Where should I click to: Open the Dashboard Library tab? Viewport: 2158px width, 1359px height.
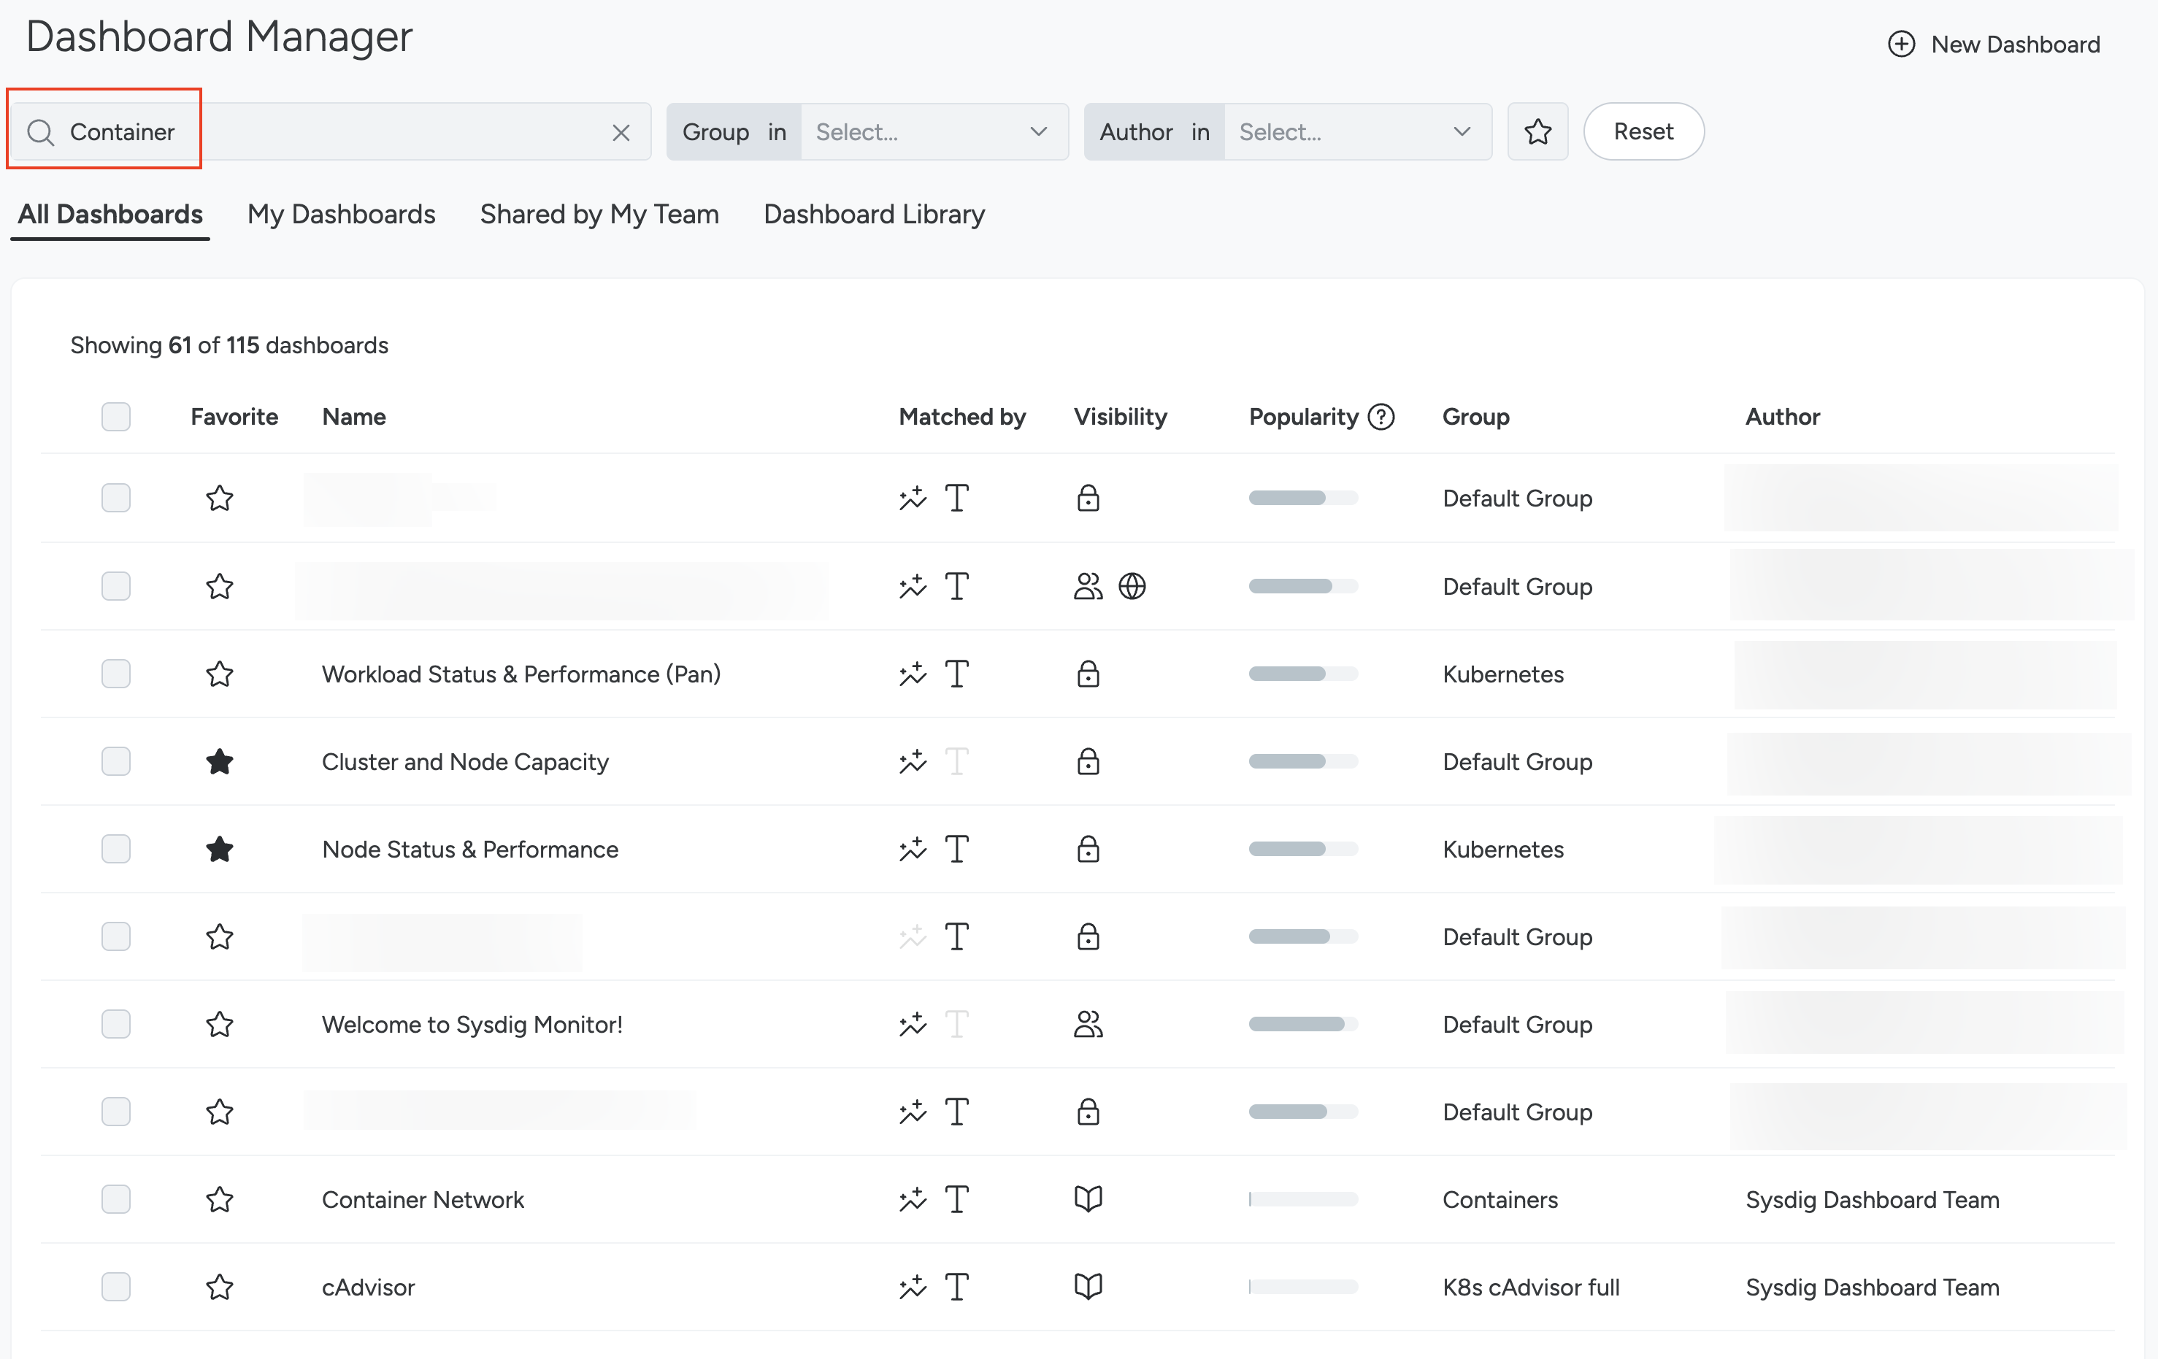point(874,214)
